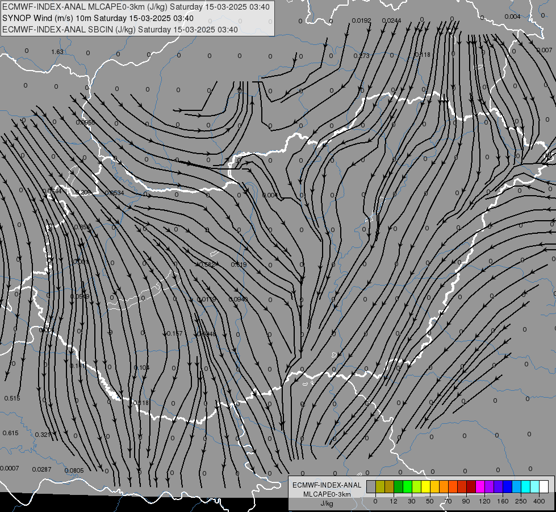This screenshot has width=556, height=512.
Task: Click the legend tick label '90'
Action: tap(466, 501)
